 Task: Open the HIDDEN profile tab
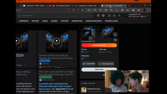54,21
